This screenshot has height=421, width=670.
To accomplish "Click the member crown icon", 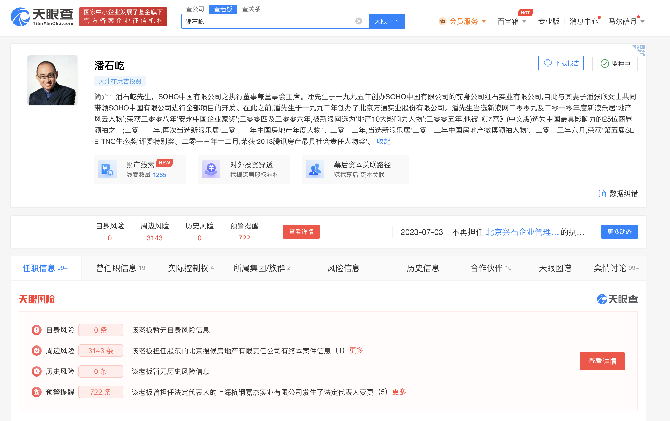I will coord(443,21).
